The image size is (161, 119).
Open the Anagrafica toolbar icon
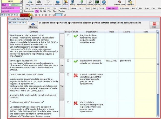coord(30,3)
